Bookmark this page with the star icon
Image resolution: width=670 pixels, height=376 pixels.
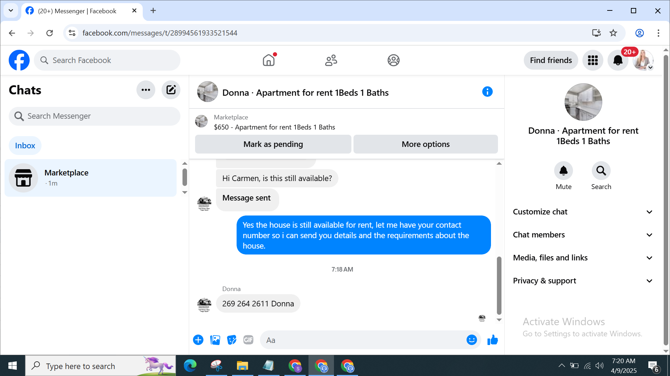coord(613,33)
